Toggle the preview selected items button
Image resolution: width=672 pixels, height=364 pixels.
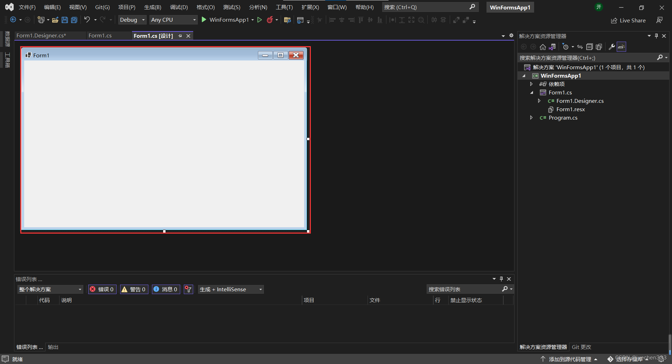[621, 47]
